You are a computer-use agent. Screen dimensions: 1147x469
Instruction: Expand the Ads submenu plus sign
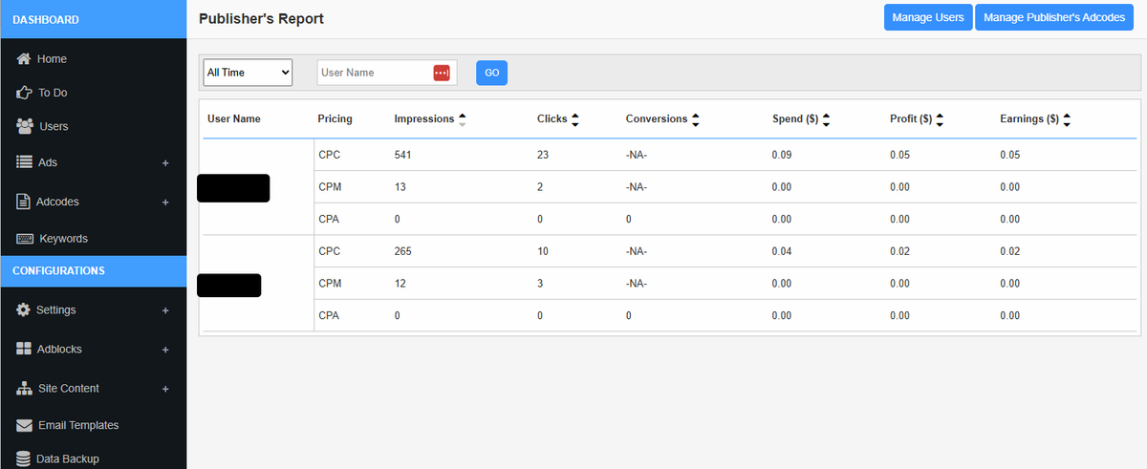[165, 163]
